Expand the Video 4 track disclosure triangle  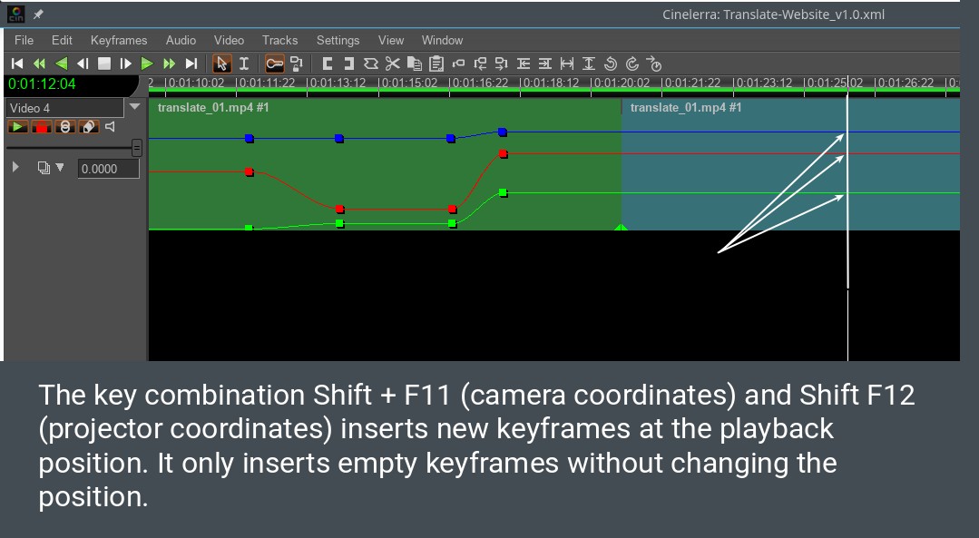tap(15, 168)
